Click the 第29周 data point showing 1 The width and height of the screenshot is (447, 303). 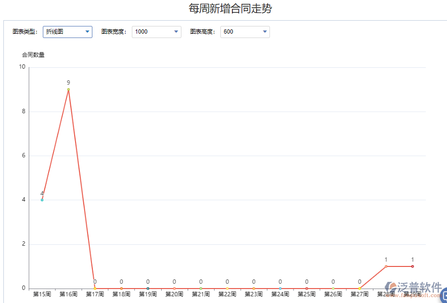(x=412, y=265)
